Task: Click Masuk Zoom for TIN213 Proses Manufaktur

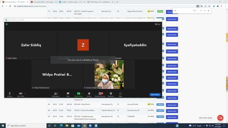Action: pyautogui.click(x=172, y=111)
